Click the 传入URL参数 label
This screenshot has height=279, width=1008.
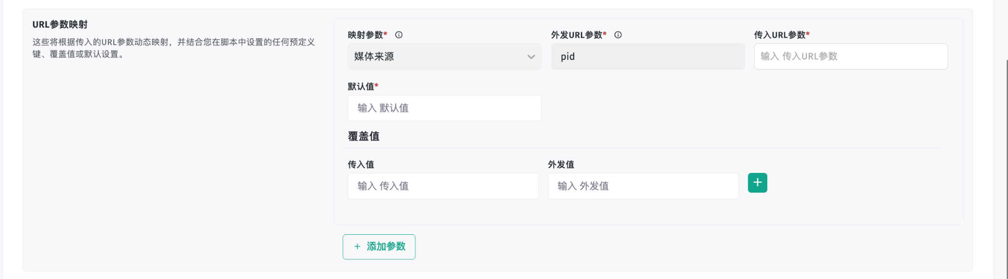[x=780, y=35]
